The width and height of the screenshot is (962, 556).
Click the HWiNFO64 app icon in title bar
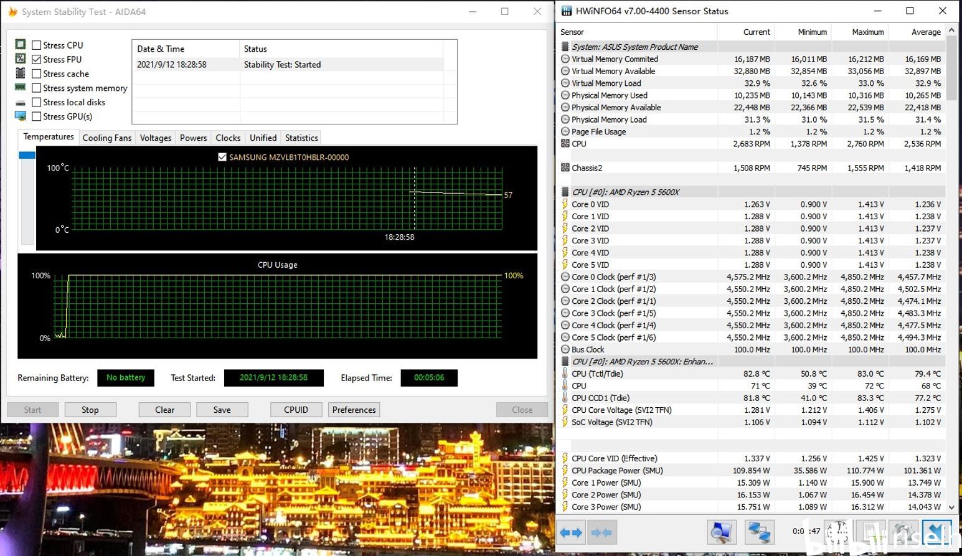click(566, 11)
